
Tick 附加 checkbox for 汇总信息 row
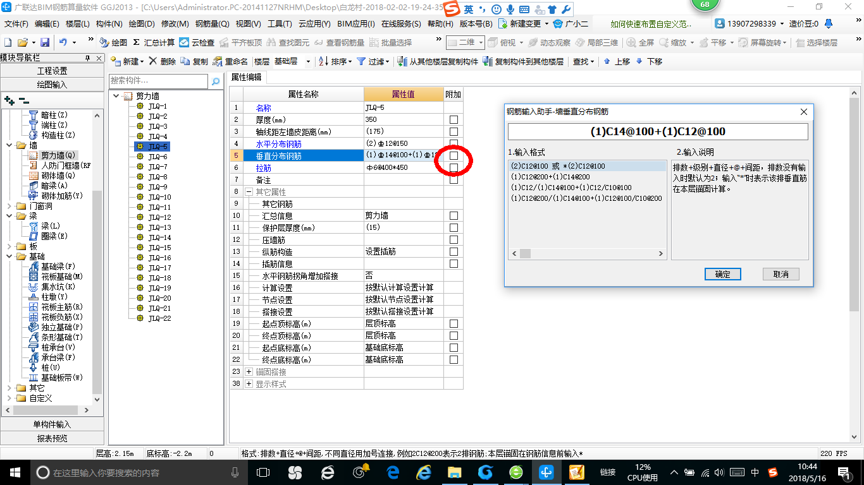(x=454, y=215)
